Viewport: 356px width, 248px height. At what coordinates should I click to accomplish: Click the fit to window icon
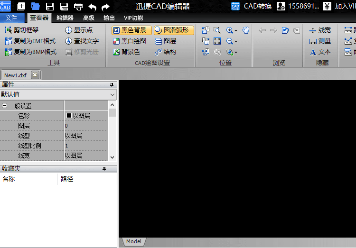217,41
